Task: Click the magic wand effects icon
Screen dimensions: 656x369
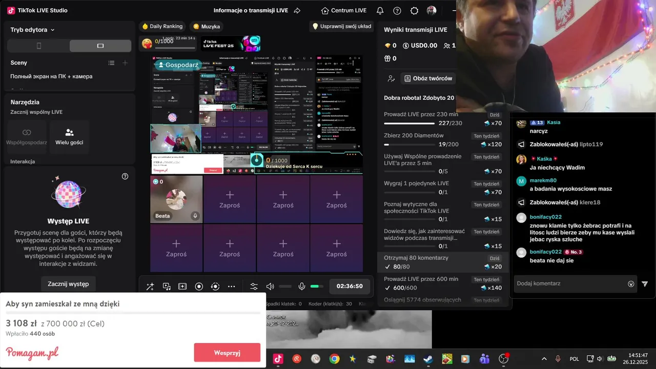Action: click(x=150, y=286)
